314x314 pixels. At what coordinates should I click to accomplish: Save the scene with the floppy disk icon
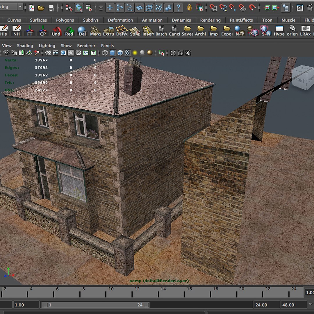point(51,8)
